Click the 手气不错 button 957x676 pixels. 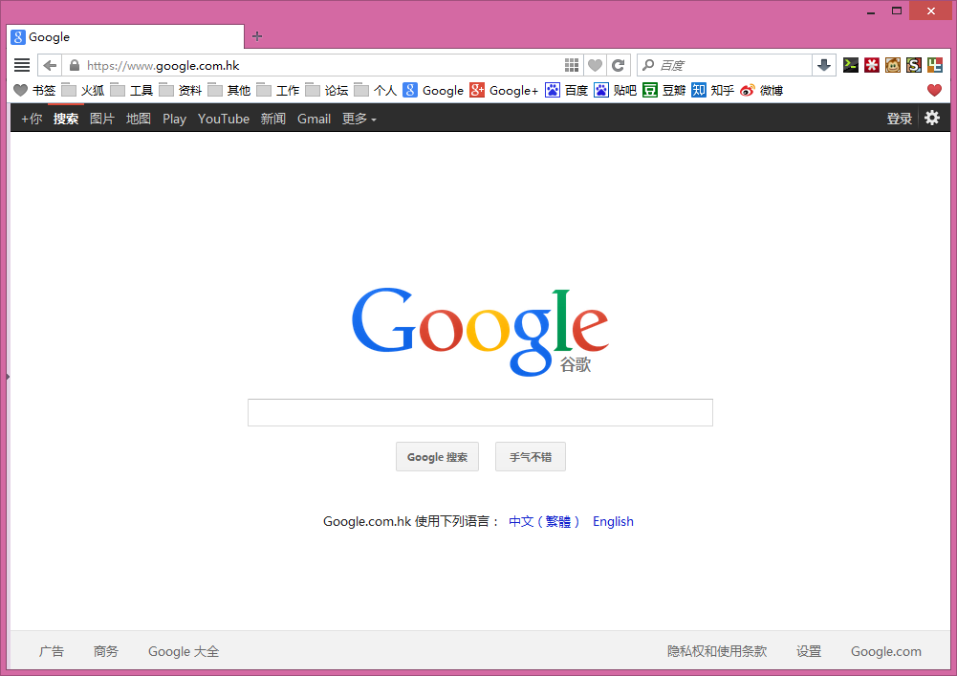point(531,457)
